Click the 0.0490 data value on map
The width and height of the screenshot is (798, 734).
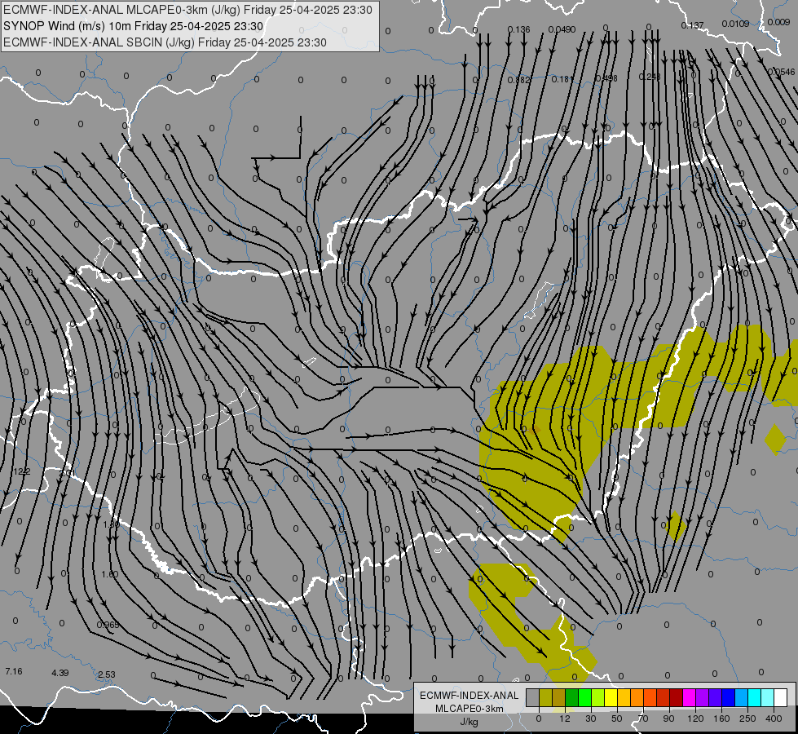(562, 29)
